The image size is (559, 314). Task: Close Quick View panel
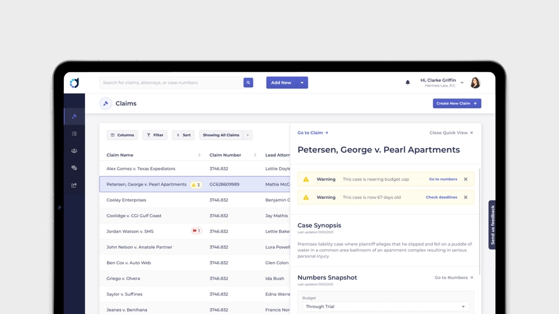[451, 132]
